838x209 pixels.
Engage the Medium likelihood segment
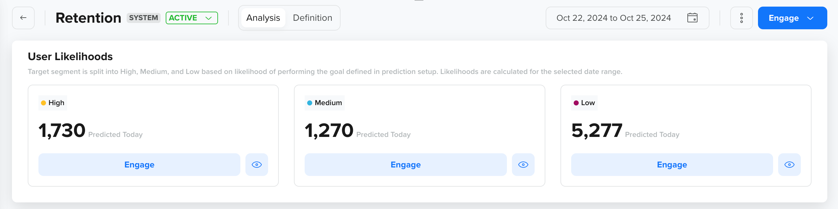(x=406, y=165)
